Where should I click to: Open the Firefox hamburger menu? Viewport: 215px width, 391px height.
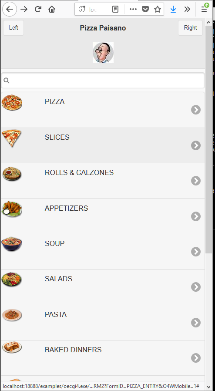(x=204, y=10)
